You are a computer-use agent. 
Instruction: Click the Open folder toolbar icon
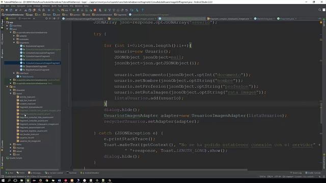[x=3, y=10]
